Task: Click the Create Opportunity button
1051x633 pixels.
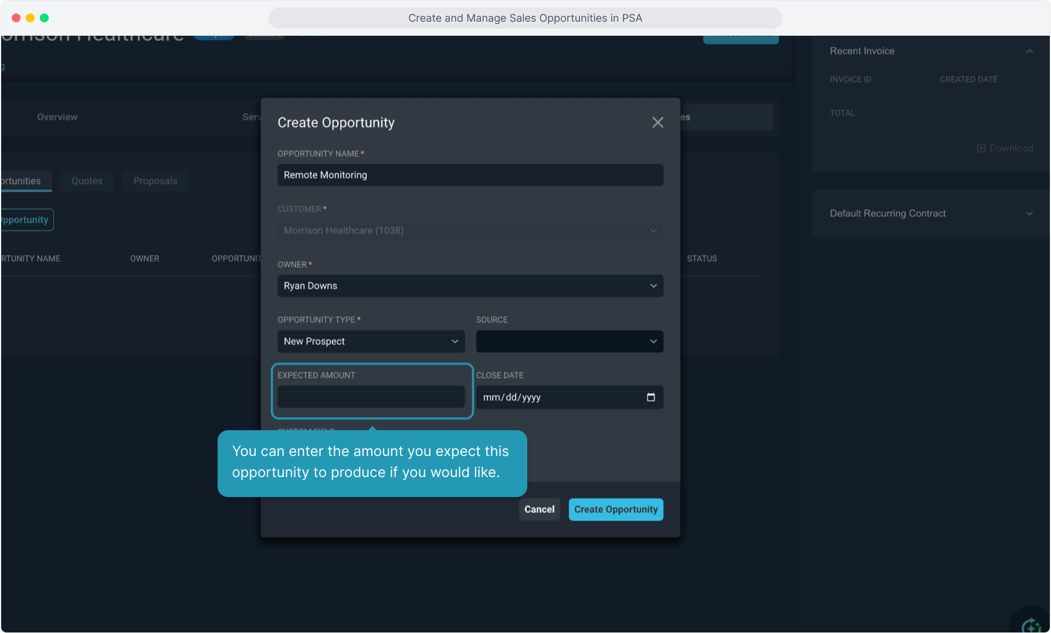Action: pyautogui.click(x=615, y=509)
